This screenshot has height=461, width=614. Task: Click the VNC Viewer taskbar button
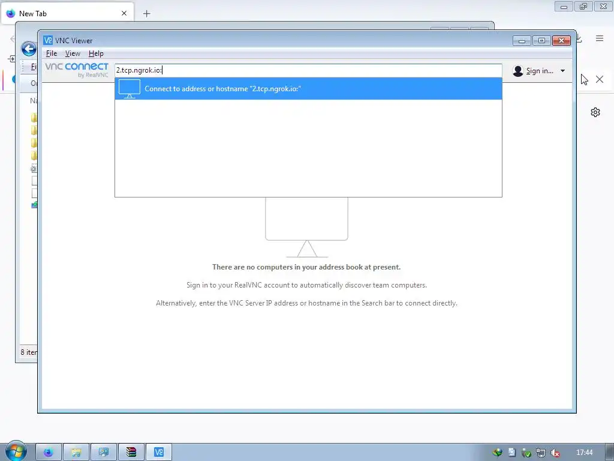[x=158, y=453]
